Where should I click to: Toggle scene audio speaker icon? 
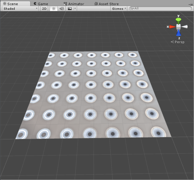pyautogui.click(x=62, y=9)
